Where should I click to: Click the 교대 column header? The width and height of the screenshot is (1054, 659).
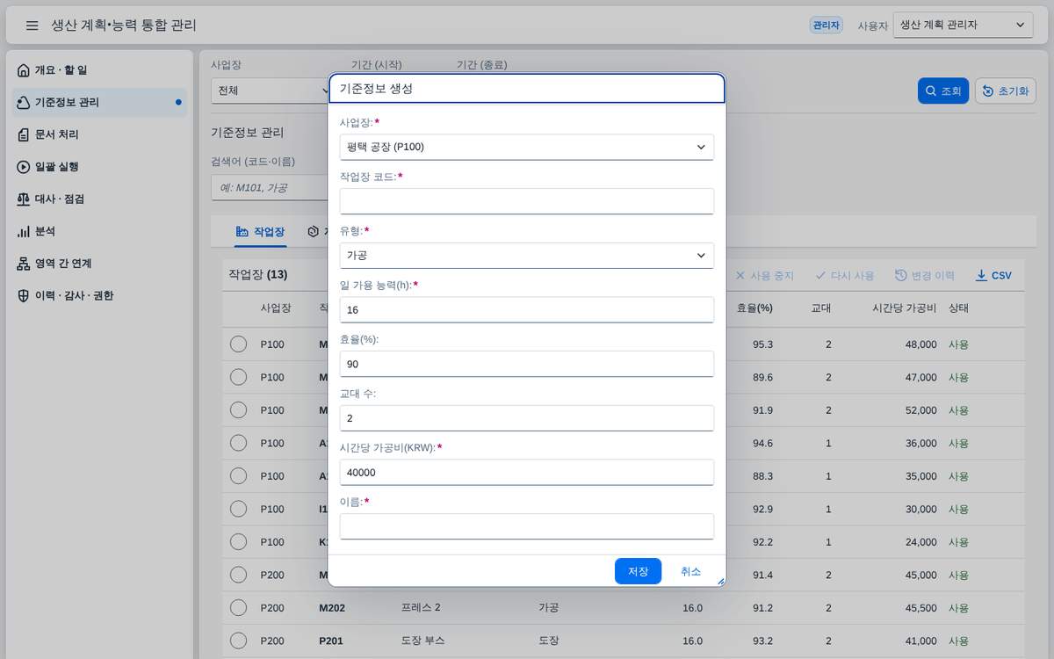click(821, 308)
